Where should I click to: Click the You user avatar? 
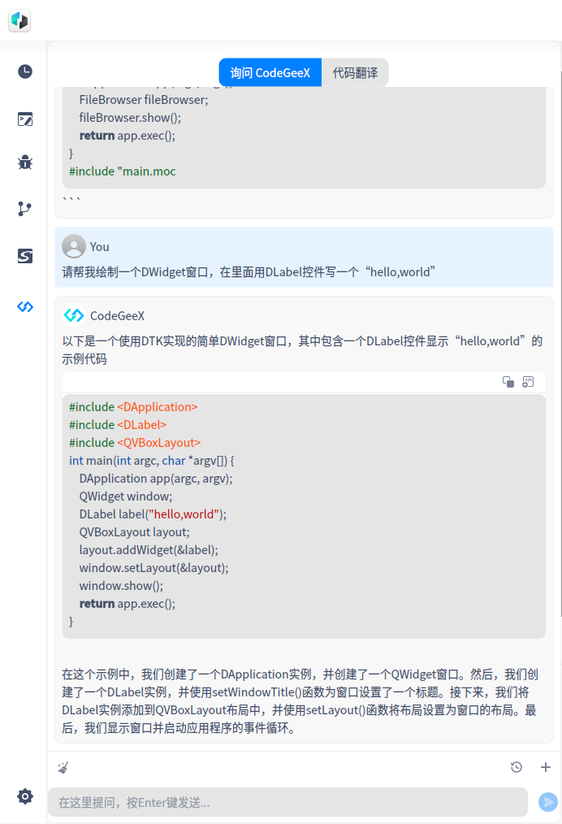pos(74,246)
